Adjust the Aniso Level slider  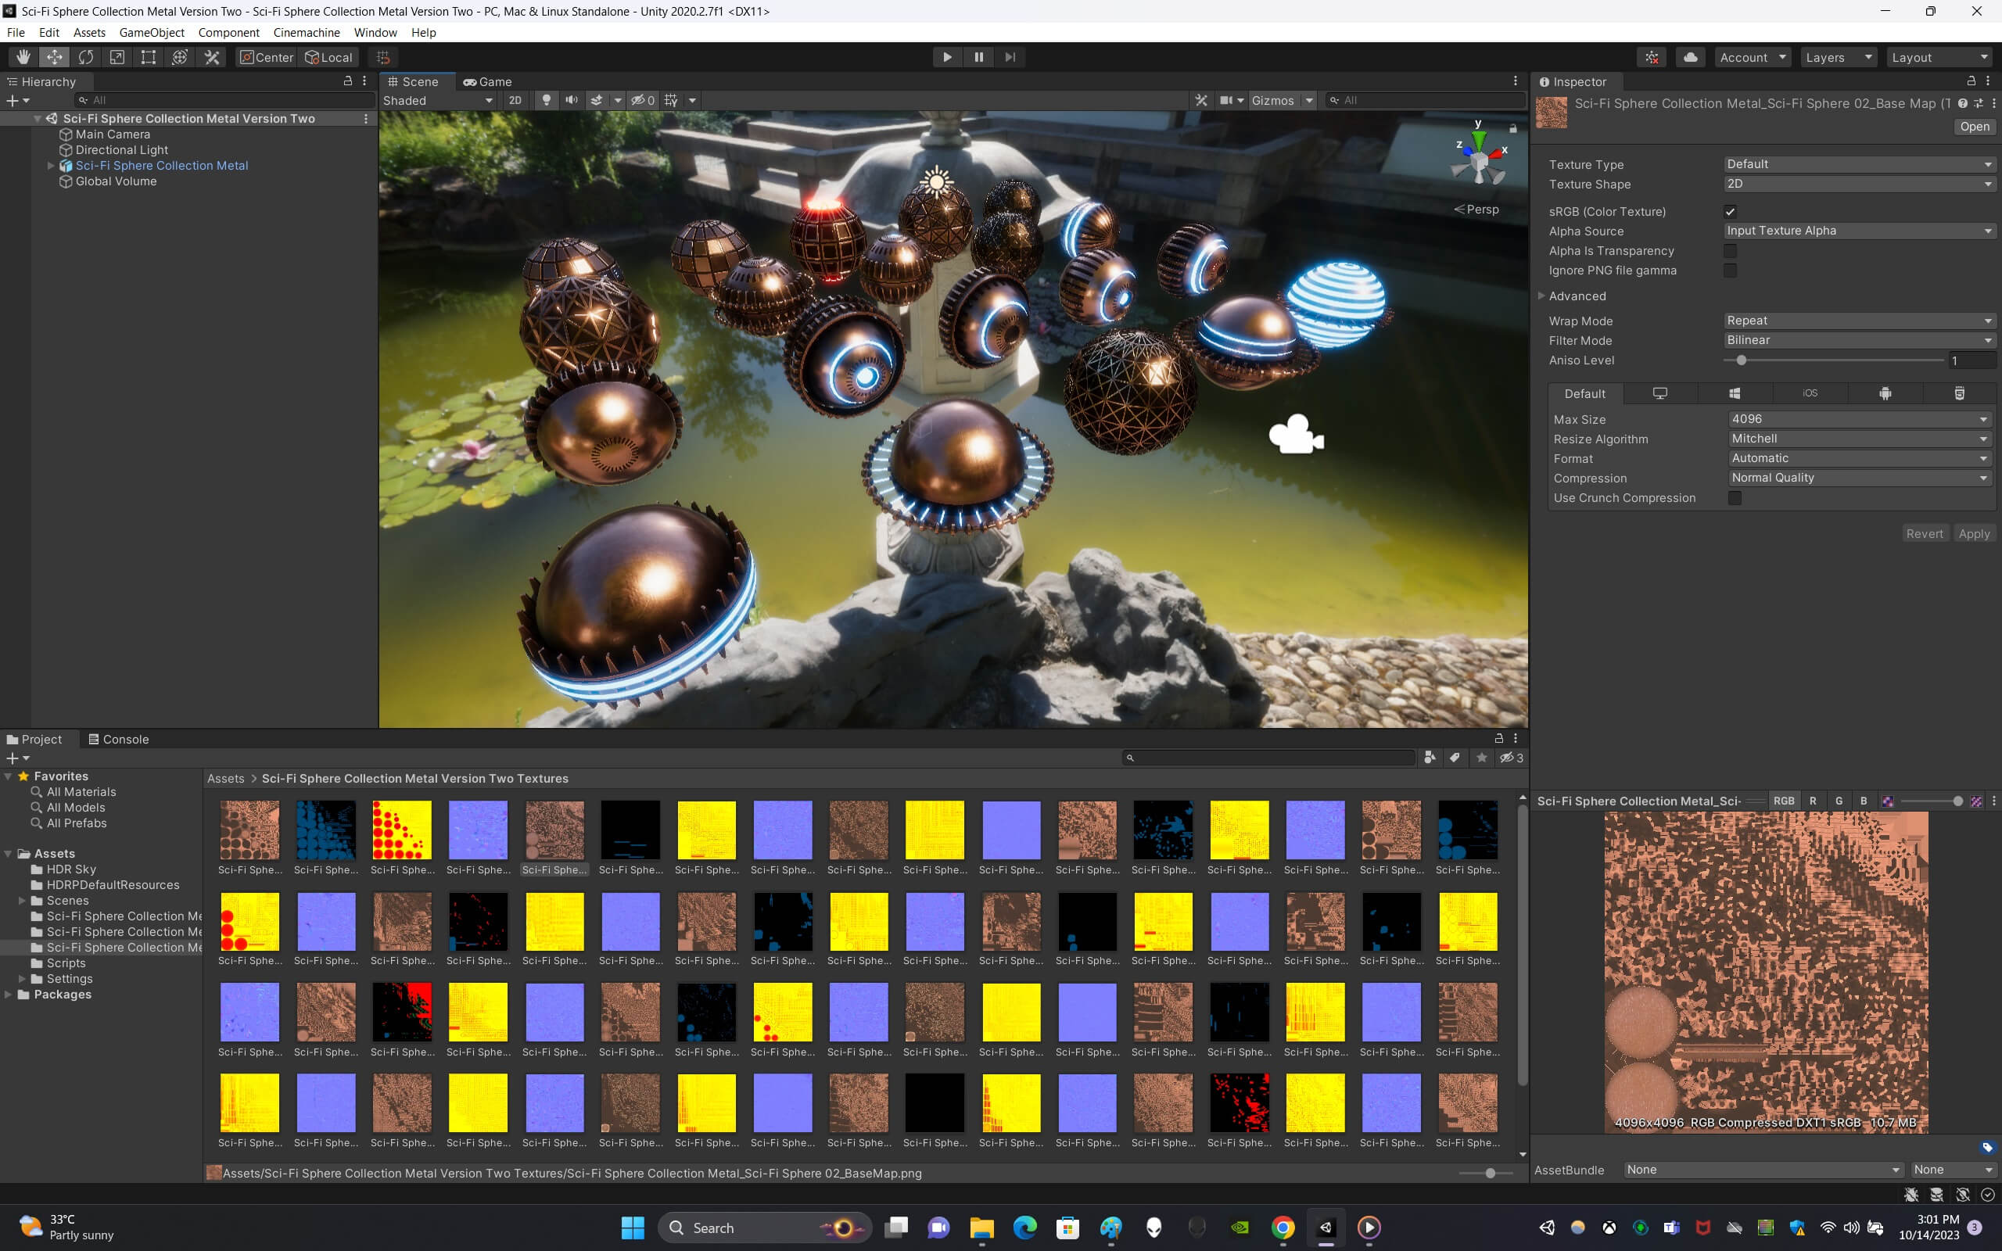pyautogui.click(x=1833, y=360)
